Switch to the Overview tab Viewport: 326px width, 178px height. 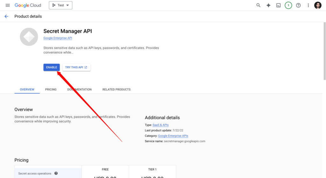click(27, 89)
